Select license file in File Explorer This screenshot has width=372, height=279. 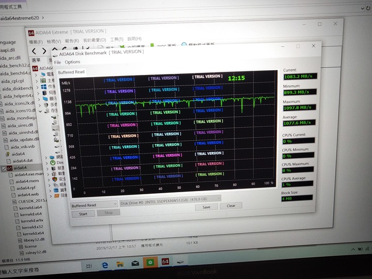(28, 246)
